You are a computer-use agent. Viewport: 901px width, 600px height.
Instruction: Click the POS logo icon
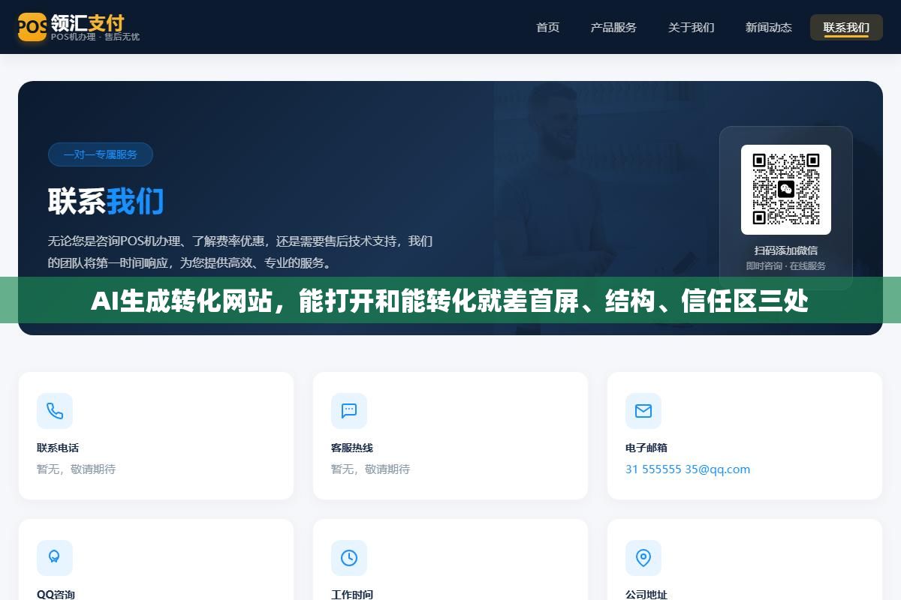pyautogui.click(x=32, y=27)
